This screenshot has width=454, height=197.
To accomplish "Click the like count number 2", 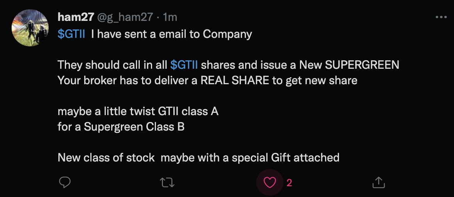I will click(x=289, y=183).
